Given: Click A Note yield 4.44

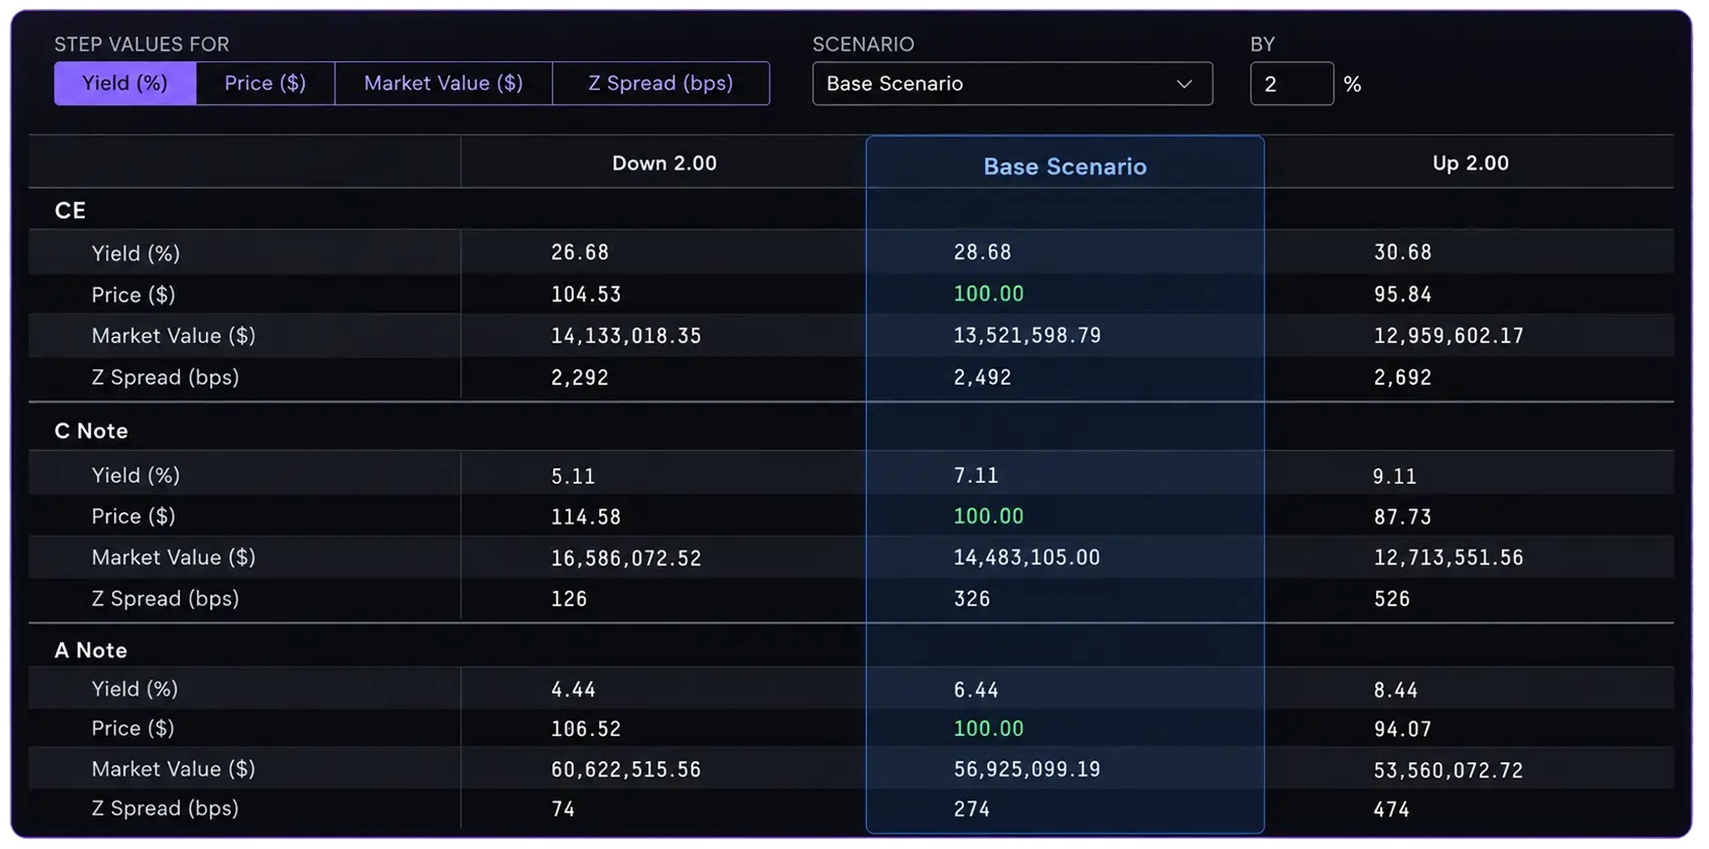Looking at the screenshot, I should point(573,690).
